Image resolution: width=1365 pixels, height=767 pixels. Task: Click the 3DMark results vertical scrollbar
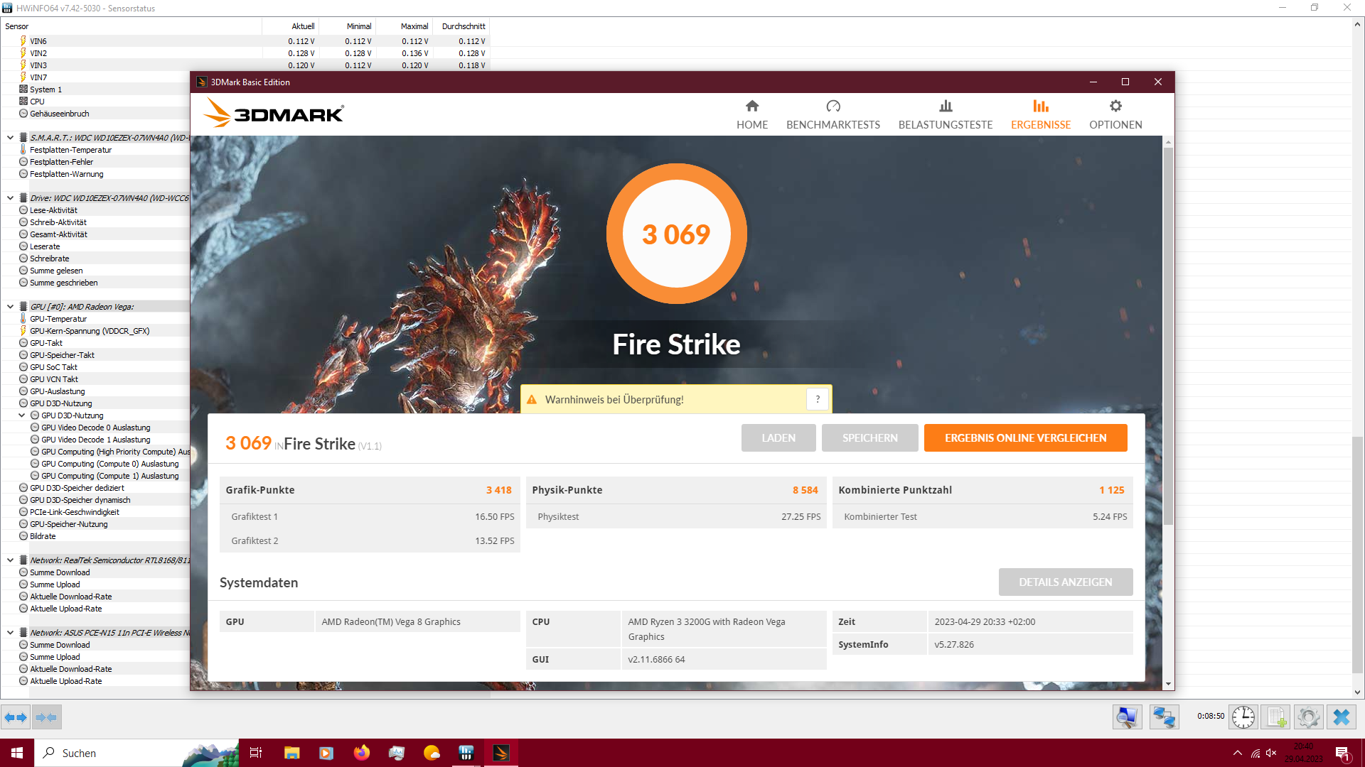(x=1168, y=334)
